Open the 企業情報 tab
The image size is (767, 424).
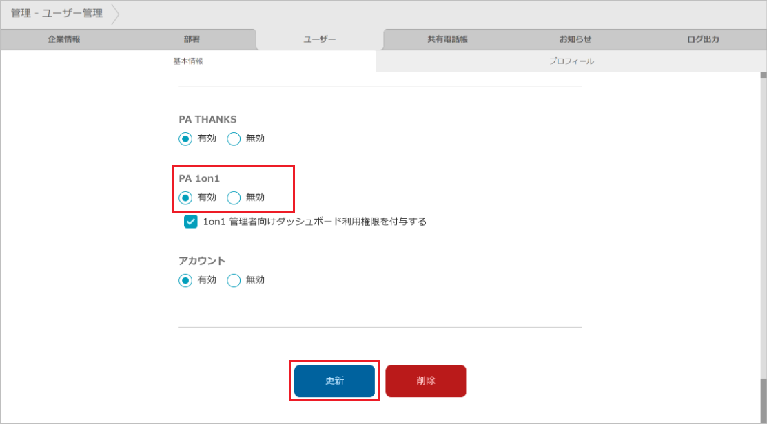(63, 39)
